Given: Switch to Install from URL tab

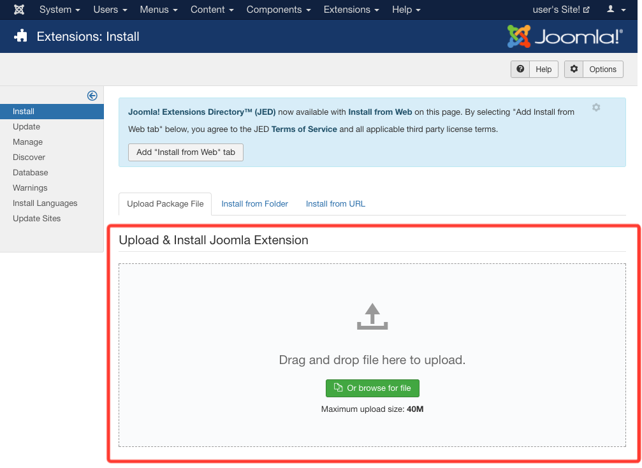Looking at the screenshot, I should coord(335,204).
